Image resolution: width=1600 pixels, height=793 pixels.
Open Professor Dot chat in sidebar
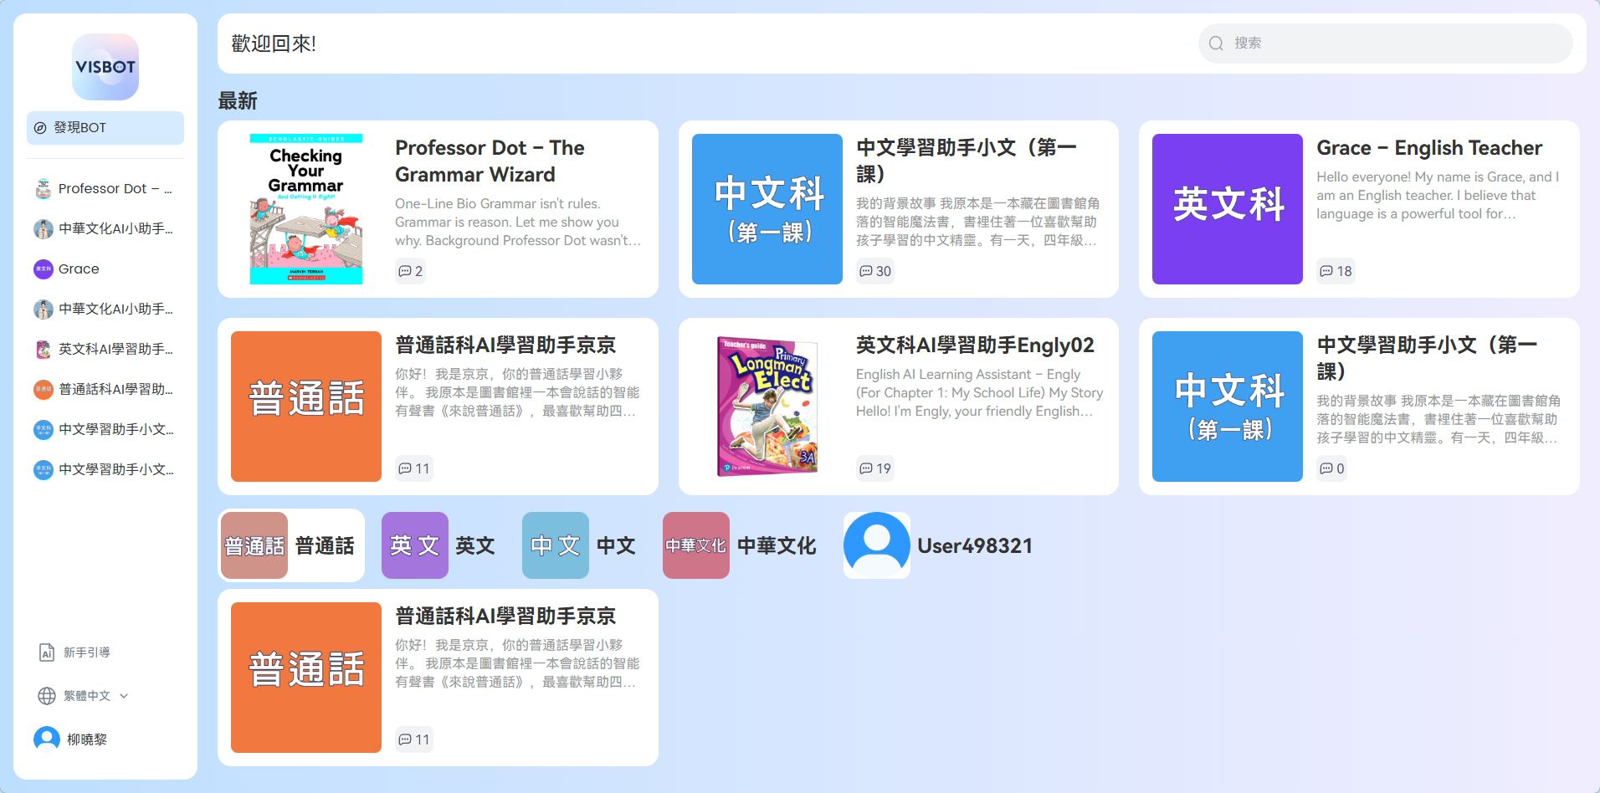(105, 189)
